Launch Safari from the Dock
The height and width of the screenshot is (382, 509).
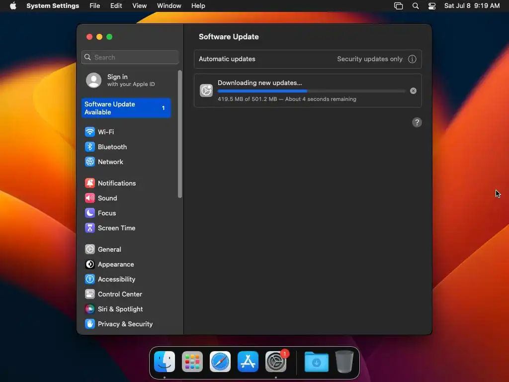(x=220, y=362)
